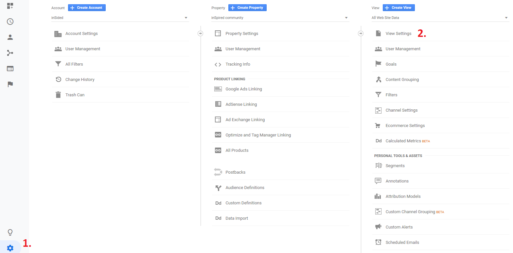Click the Account Settings building icon
The height and width of the screenshot is (253, 513).
tap(58, 34)
